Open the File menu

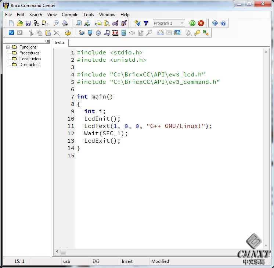coord(8,15)
